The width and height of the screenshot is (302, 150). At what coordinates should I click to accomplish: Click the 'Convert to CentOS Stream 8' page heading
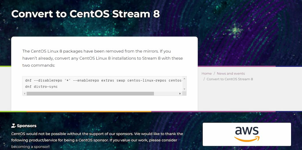pos(85,14)
